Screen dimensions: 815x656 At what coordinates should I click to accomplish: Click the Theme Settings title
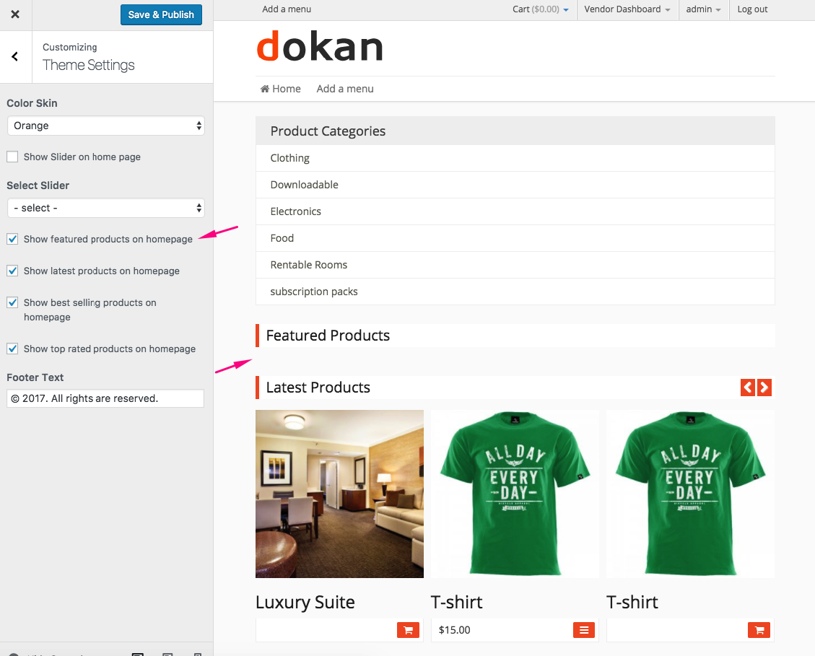click(88, 65)
